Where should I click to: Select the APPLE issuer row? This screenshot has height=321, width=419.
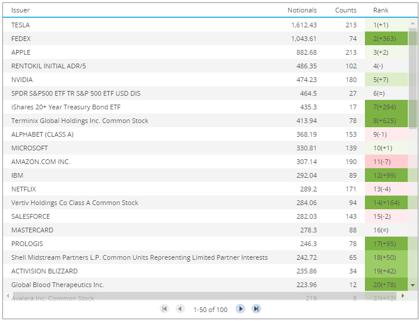tap(206, 52)
